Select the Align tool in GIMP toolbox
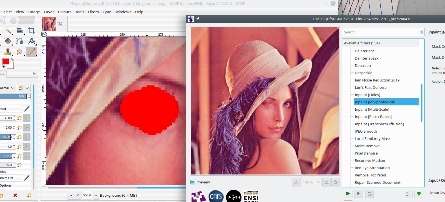 pyautogui.click(x=20, y=30)
